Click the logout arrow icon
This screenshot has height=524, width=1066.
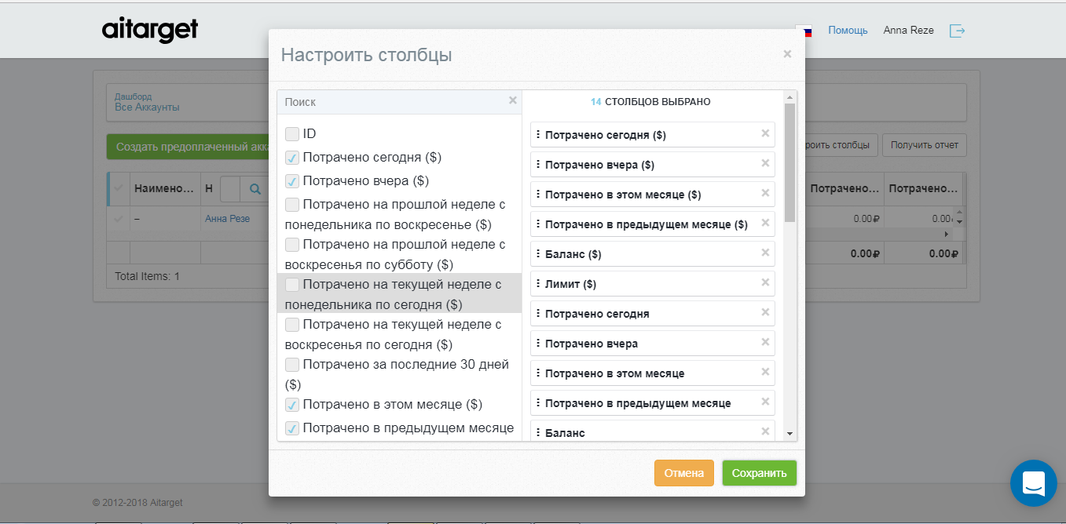click(x=958, y=30)
